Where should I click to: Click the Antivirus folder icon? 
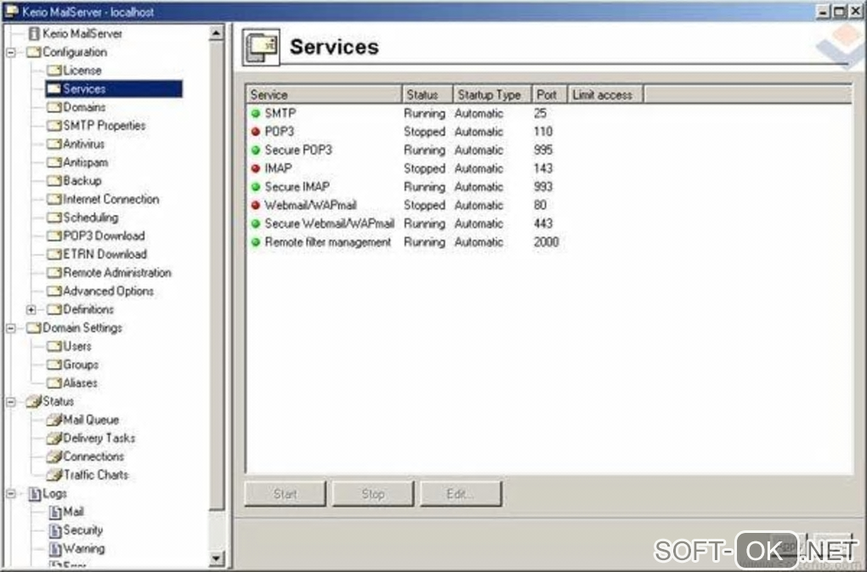pyautogui.click(x=54, y=144)
